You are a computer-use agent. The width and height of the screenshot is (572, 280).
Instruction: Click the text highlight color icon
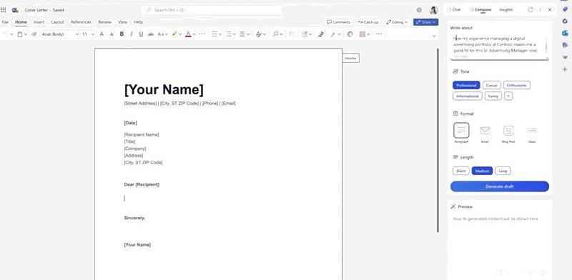tap(174, 34)
